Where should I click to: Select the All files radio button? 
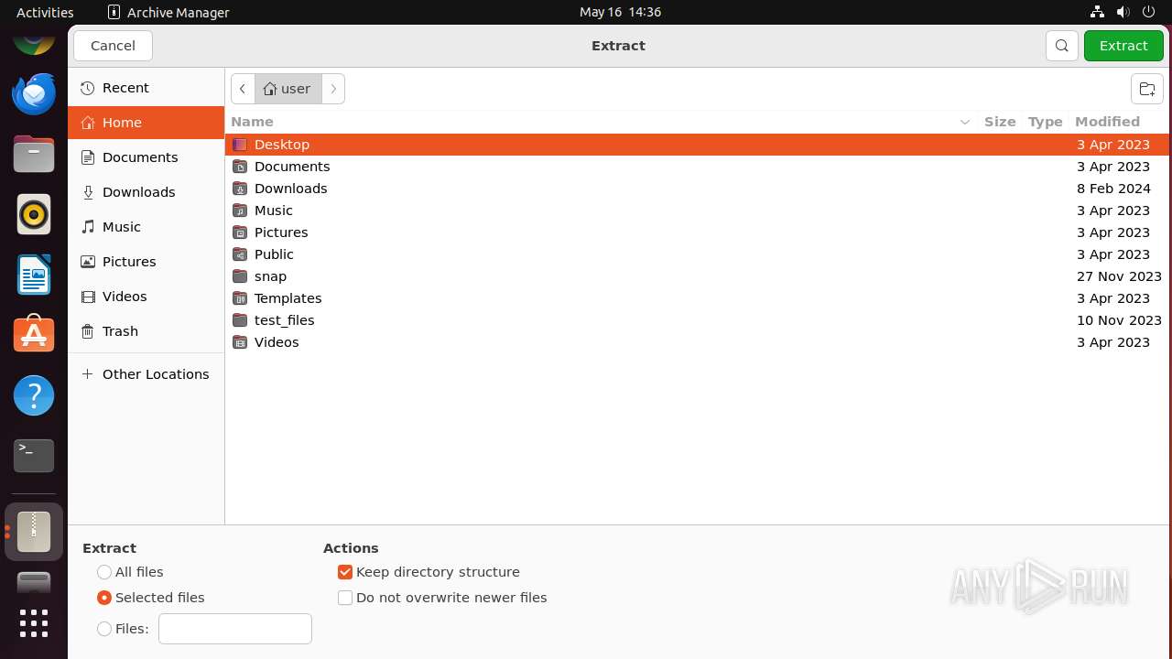[104, 572]
